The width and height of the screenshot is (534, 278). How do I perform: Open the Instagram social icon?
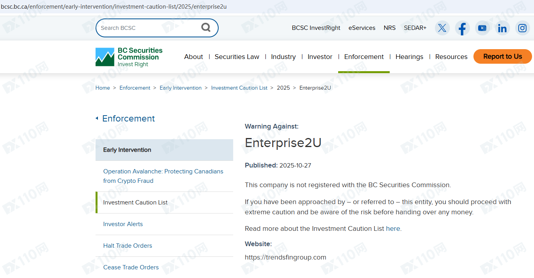522,28
